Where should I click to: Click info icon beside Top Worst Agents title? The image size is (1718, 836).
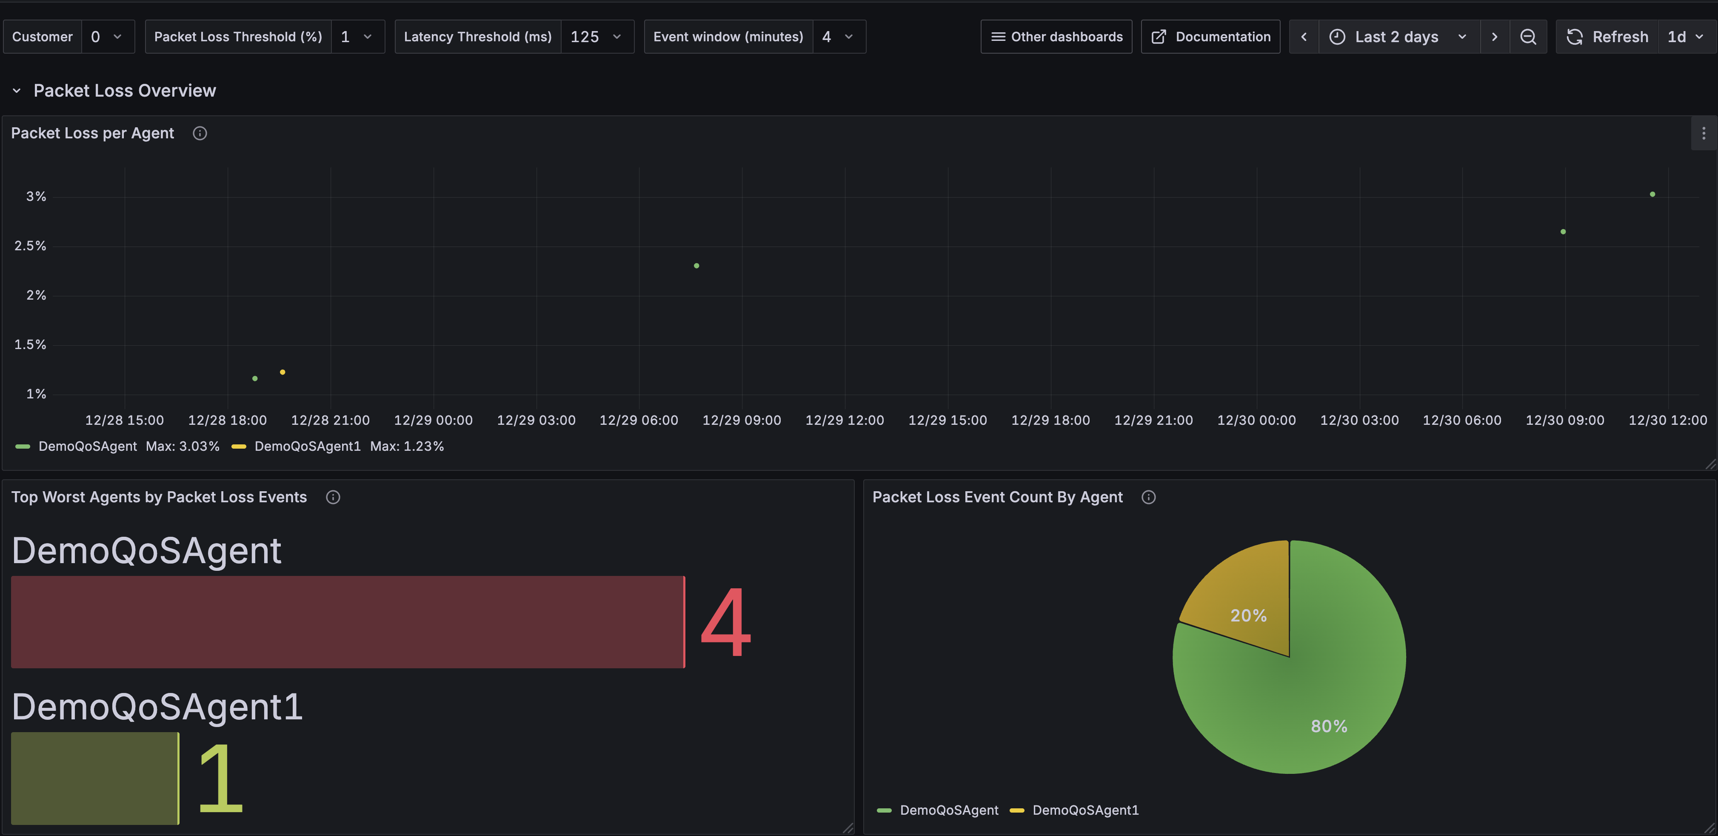(333, 497)
